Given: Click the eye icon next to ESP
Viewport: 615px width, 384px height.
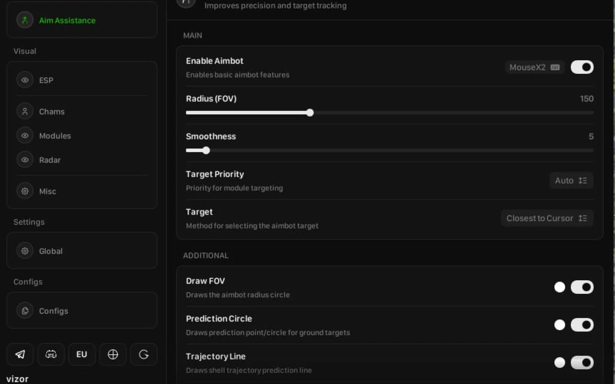Looking at the screenshot, I should (25, 80).
